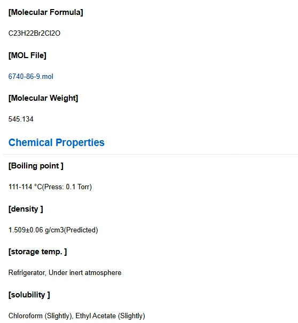This screenshot has width=298, height=323.
Task: Click the Molecular Formula label
Action: pyautogui.click(x=45, y=12)
